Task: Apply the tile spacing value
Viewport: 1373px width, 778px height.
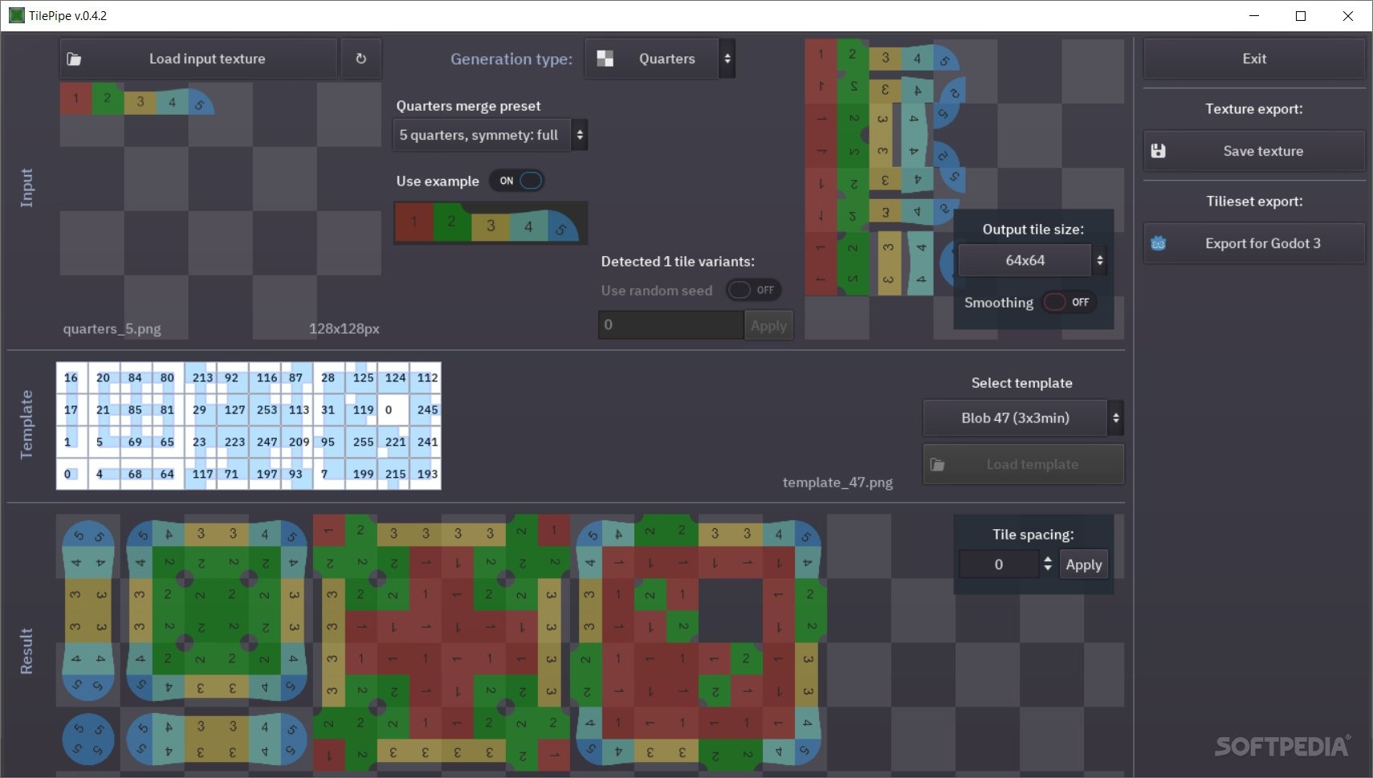Action: 1083,564
